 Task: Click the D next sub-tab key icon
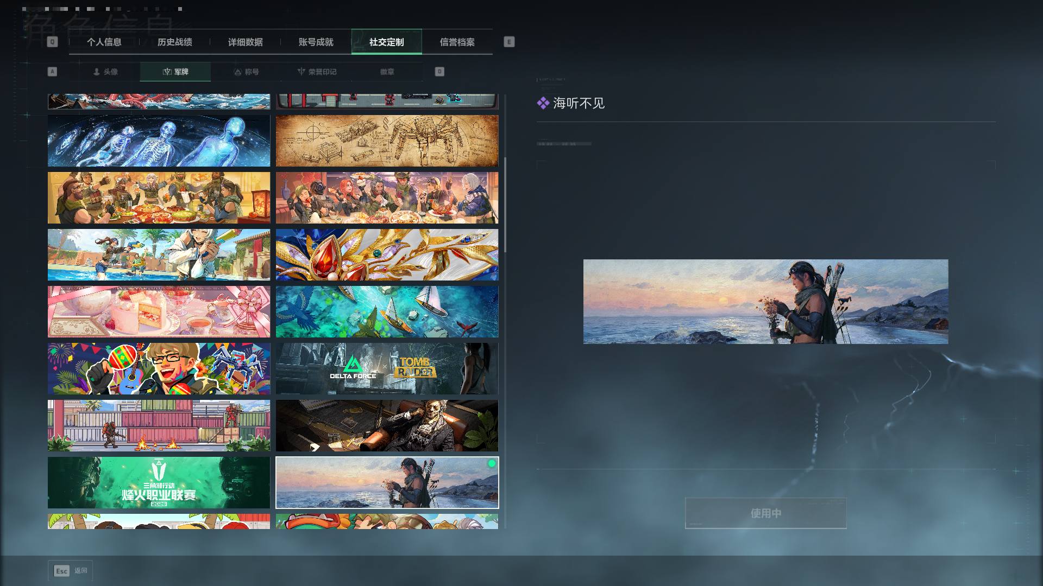tap(439, 72)
